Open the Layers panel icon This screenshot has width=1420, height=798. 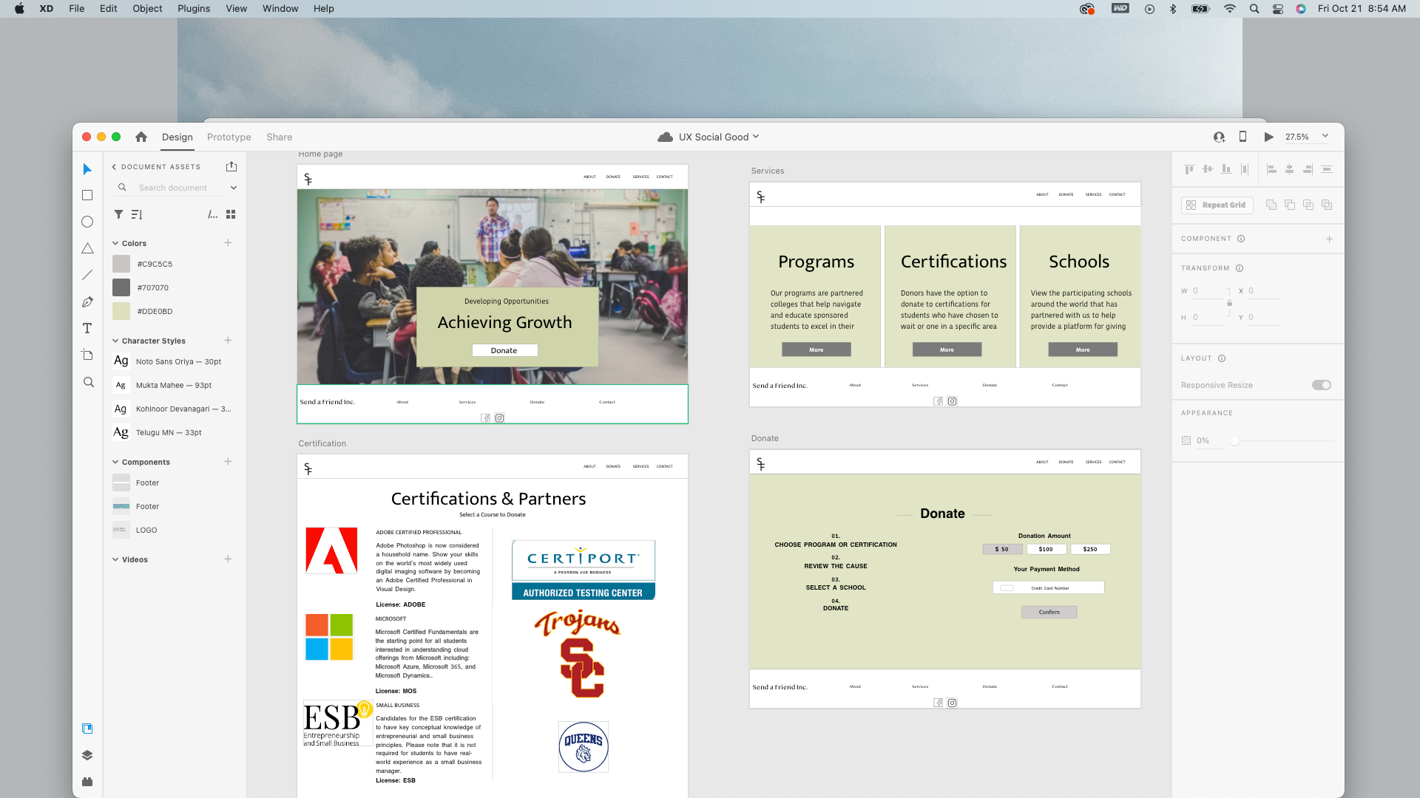[87, 755]
